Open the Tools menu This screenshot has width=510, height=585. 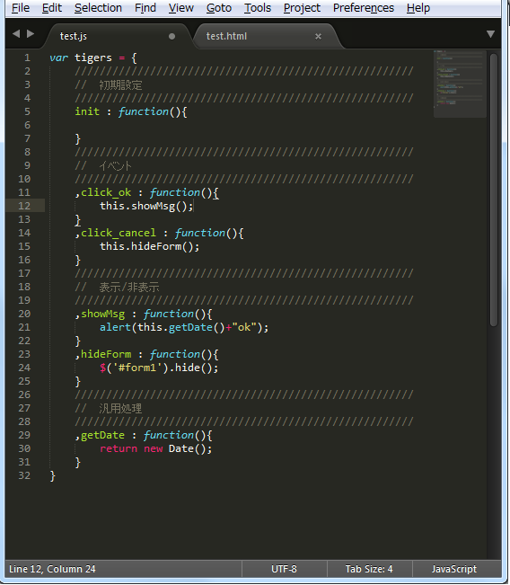(258, 8)
